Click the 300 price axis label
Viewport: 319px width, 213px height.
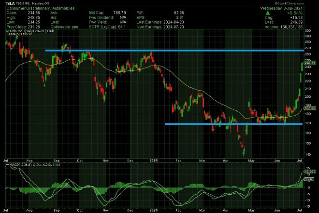click(x=308, y=31)
